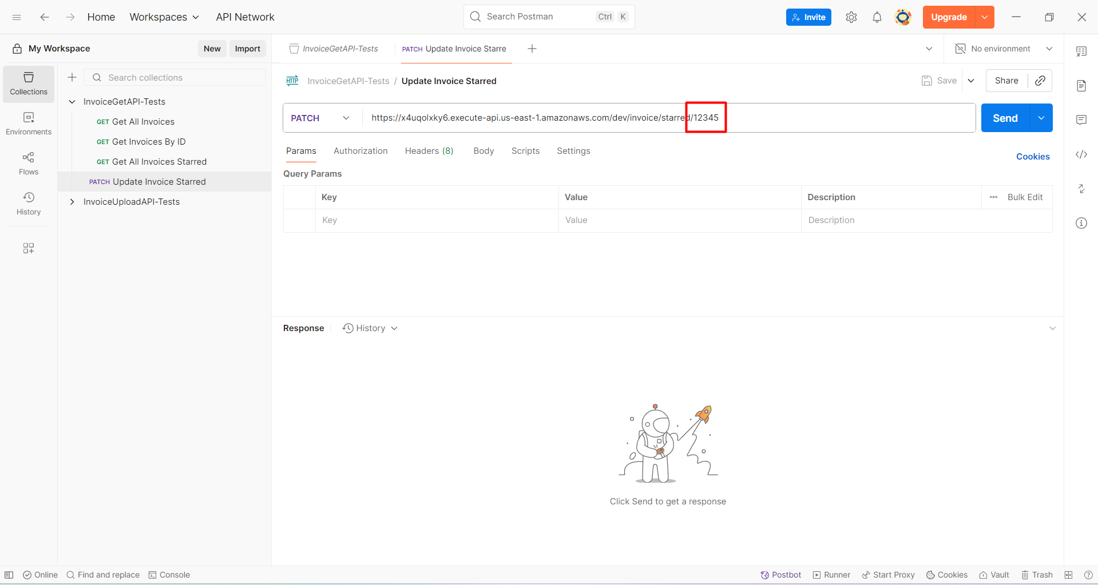Switch to the Body tab
This screenshot has width=1098, height=585.
(x=483, y=150)
